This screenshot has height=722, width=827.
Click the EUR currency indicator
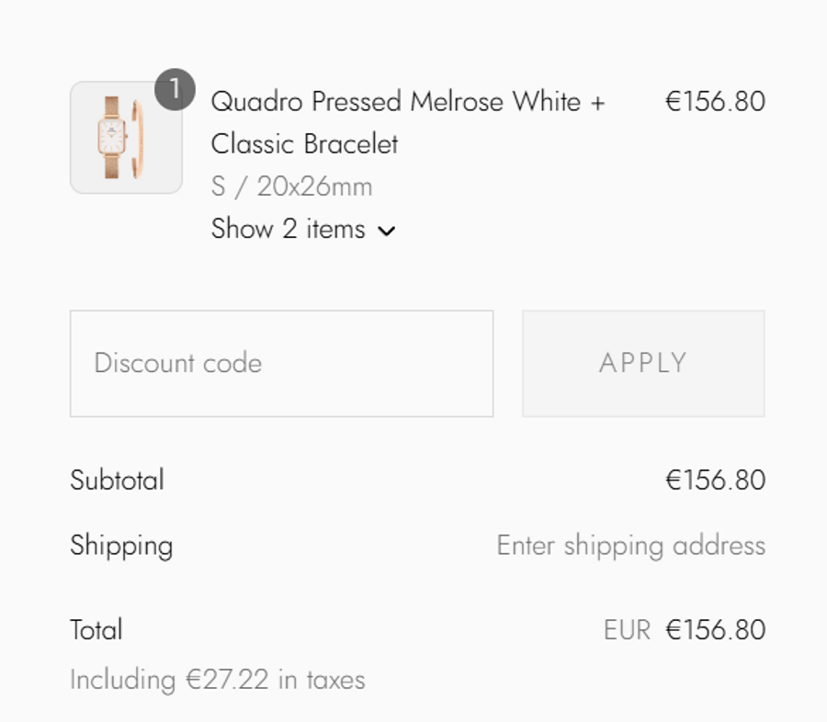tap(627, 630)
